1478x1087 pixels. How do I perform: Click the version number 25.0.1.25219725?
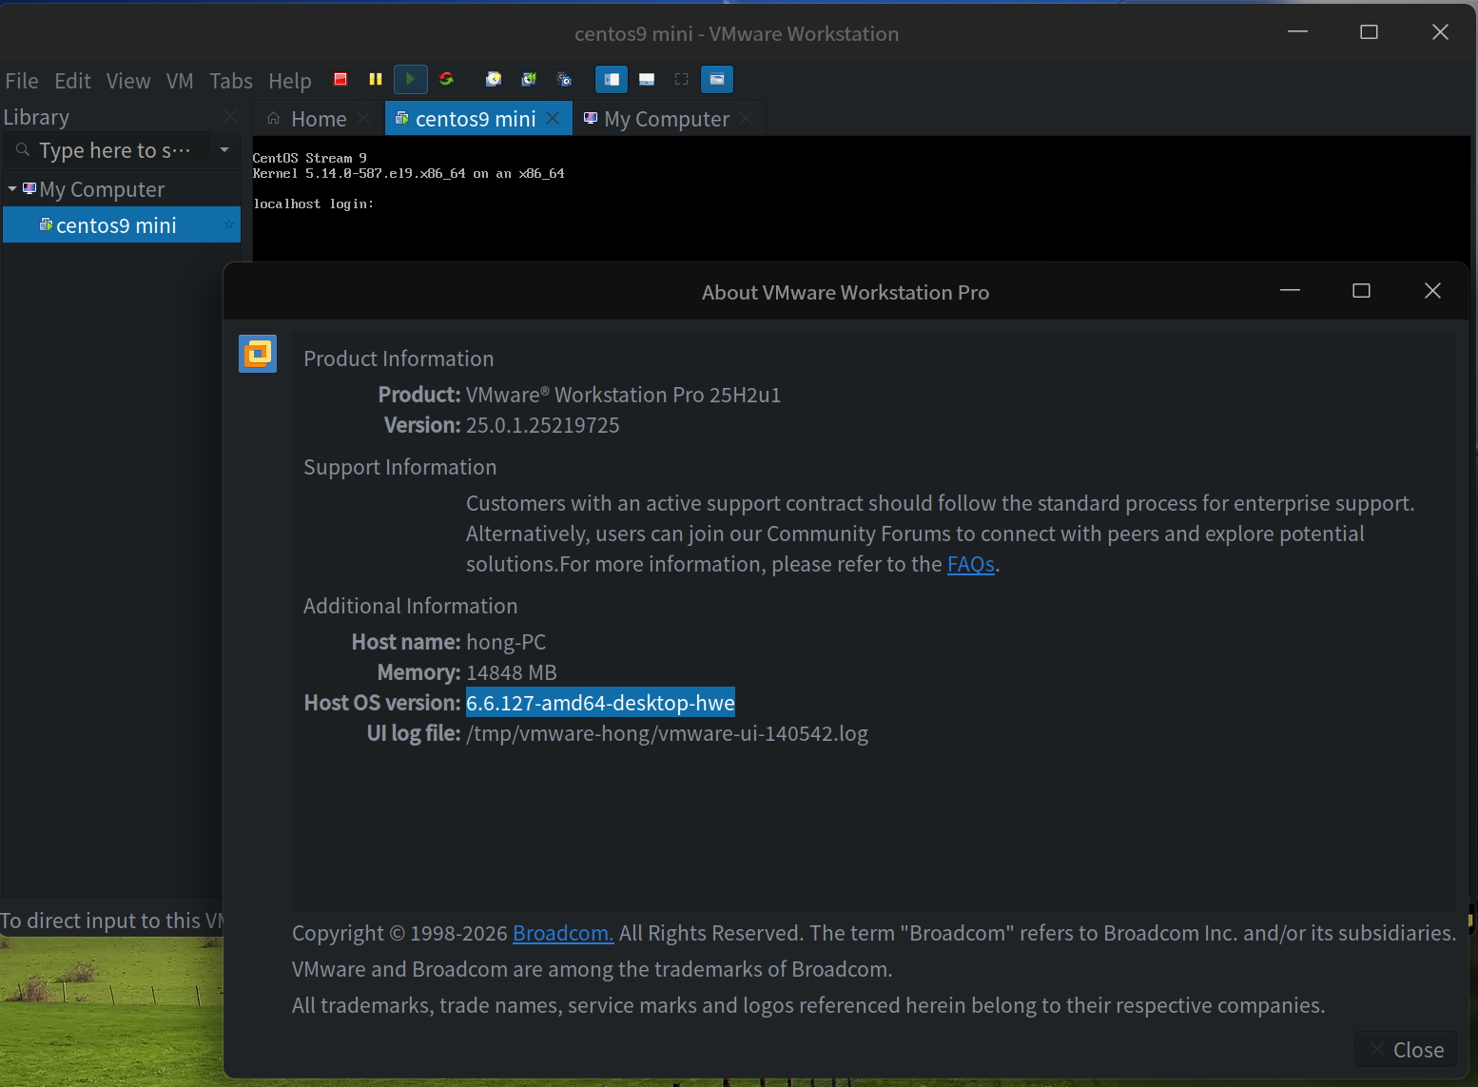542,425
